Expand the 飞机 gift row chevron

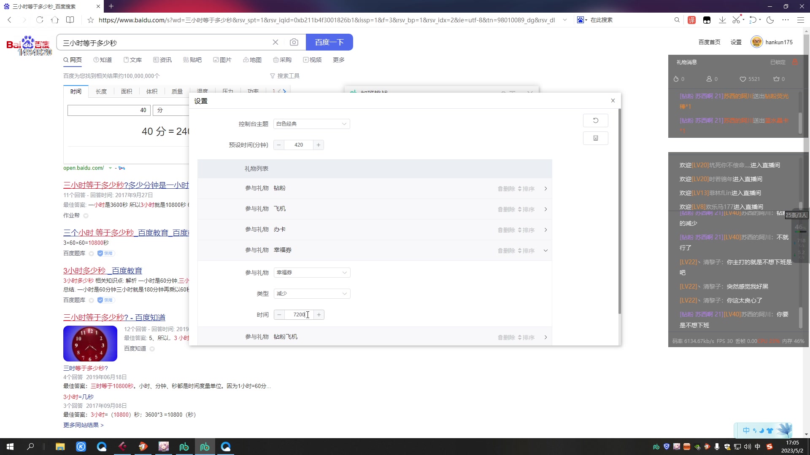(x=545, y=209)
